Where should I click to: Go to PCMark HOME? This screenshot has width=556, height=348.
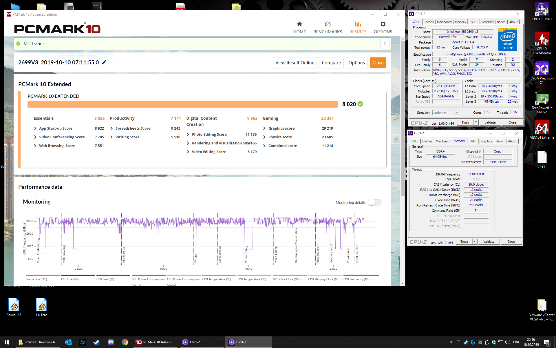(299, 28)
